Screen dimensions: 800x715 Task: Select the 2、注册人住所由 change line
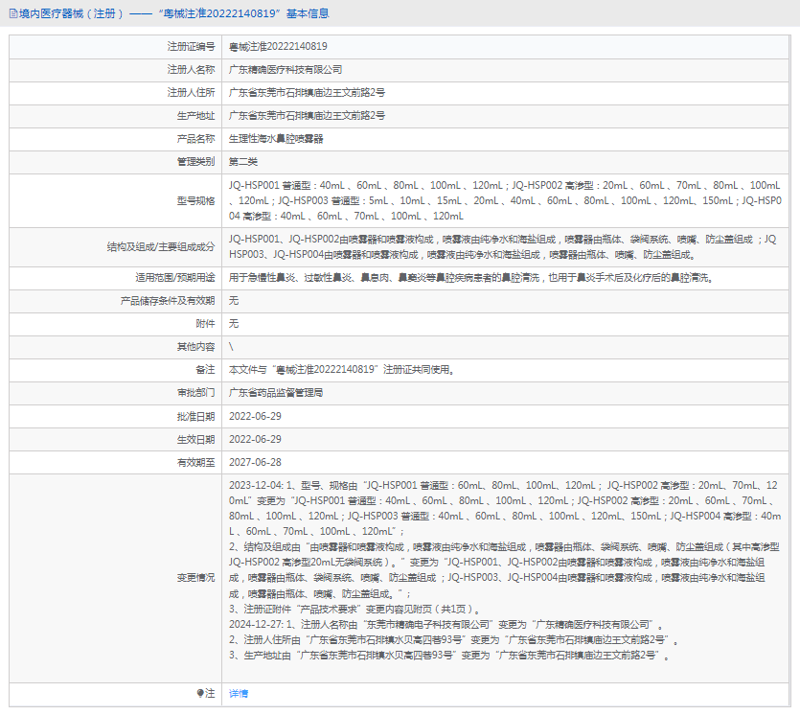click(453, 640)
